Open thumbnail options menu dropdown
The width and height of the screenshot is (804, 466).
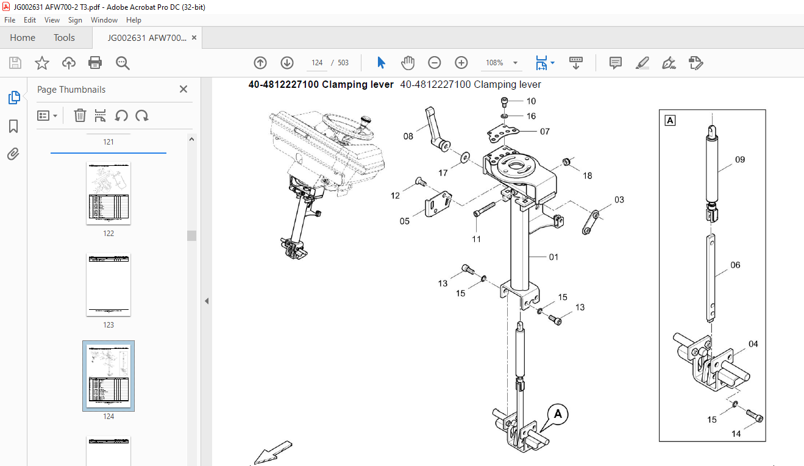click(47, 115)
